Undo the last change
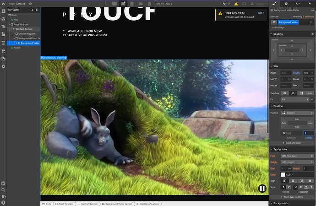The width and height of the screenshot is (316, 206). click(224, 4)
